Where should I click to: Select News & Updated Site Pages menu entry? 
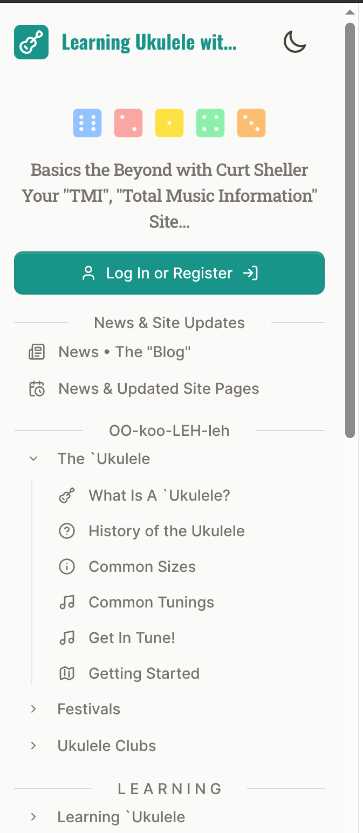(158, 388)
